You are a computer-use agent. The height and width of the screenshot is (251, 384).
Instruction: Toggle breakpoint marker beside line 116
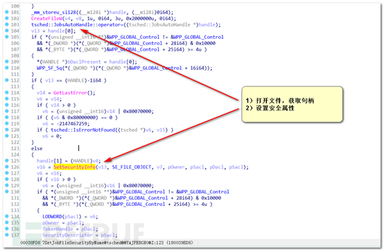pos(7,105)
